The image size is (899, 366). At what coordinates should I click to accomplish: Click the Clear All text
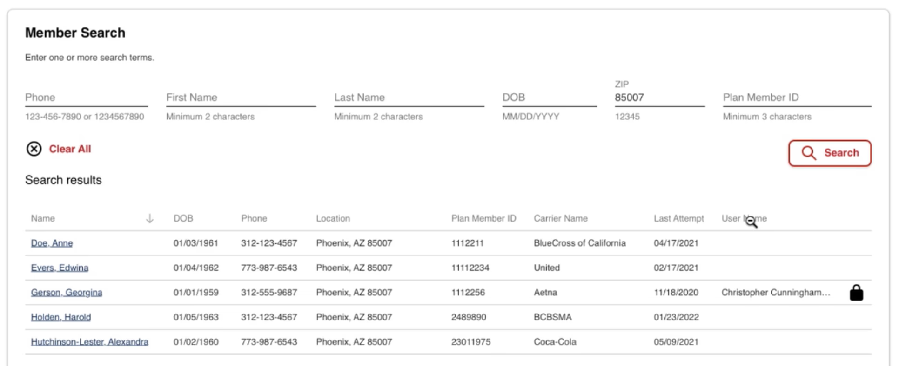coord(70,149)
